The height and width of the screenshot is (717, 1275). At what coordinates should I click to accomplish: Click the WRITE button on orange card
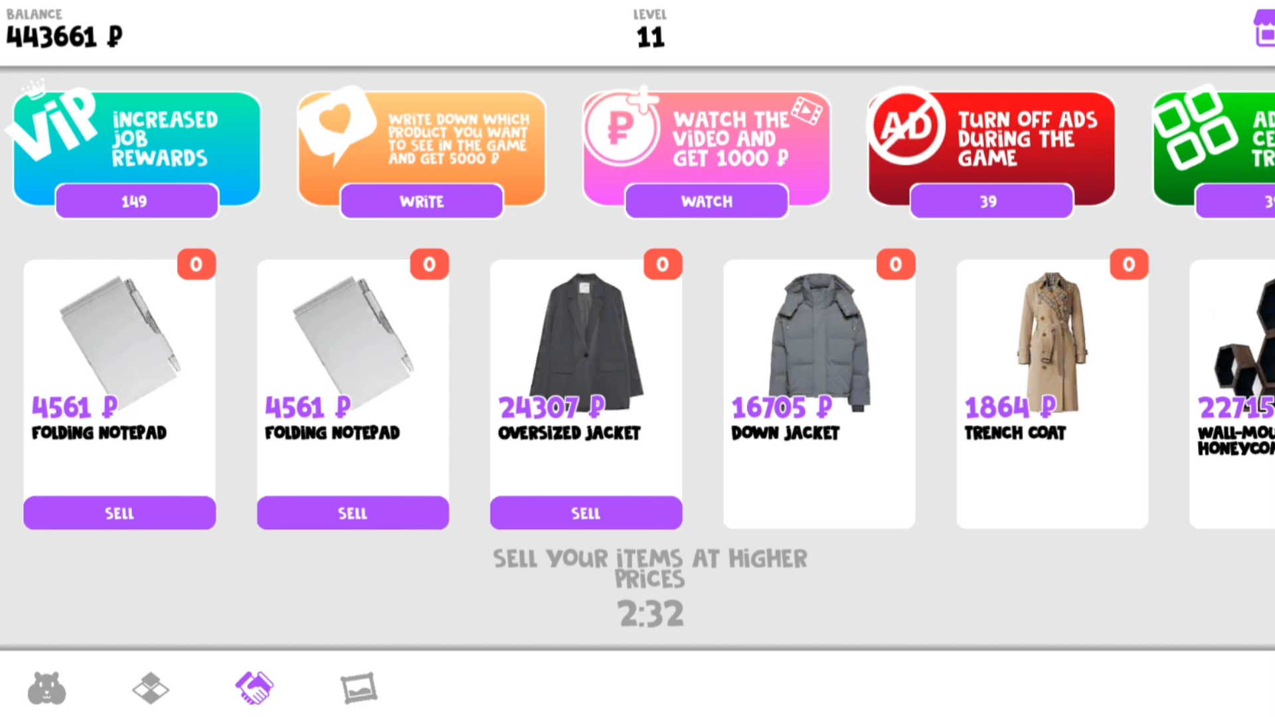[422, 201]
